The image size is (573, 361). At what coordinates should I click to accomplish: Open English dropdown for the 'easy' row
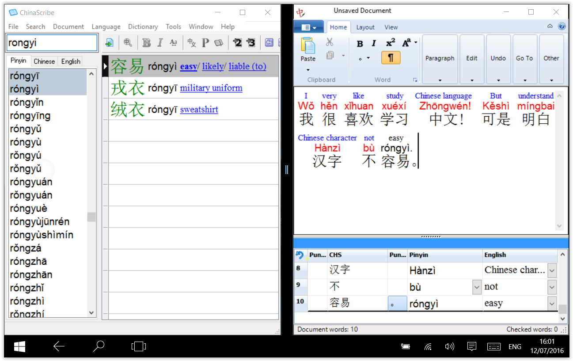pyautogui.click(x=552, y=304)
